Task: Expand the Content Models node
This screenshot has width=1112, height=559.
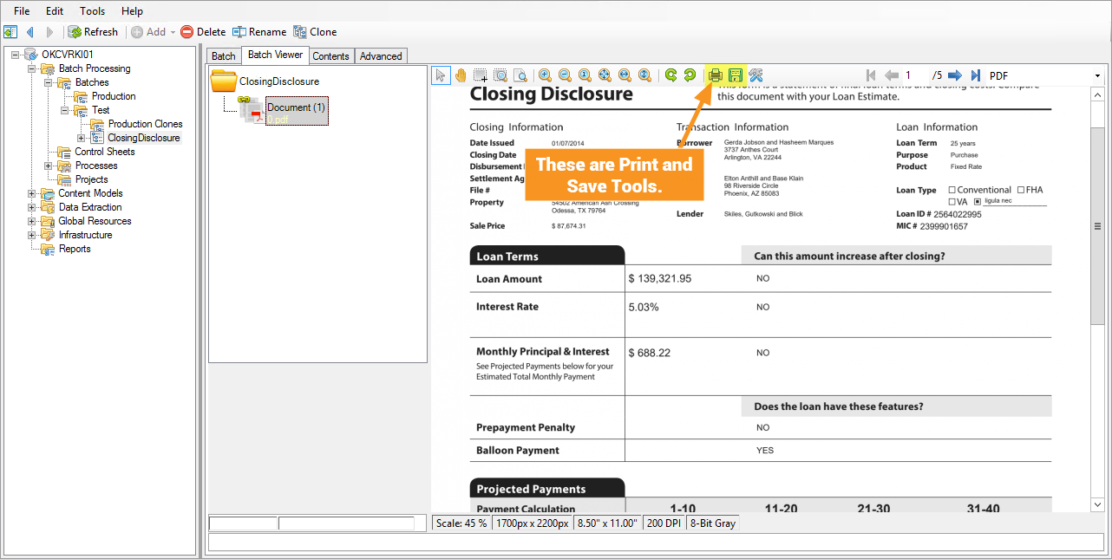Action: pos(32,193)
